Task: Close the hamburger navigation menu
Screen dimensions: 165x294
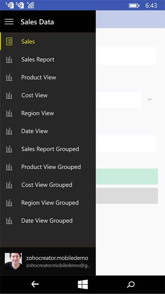Action: coord(9,22)
